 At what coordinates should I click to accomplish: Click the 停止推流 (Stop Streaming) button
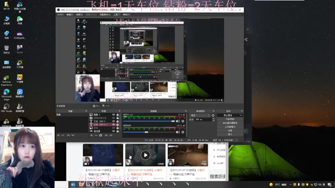point(228,115)
